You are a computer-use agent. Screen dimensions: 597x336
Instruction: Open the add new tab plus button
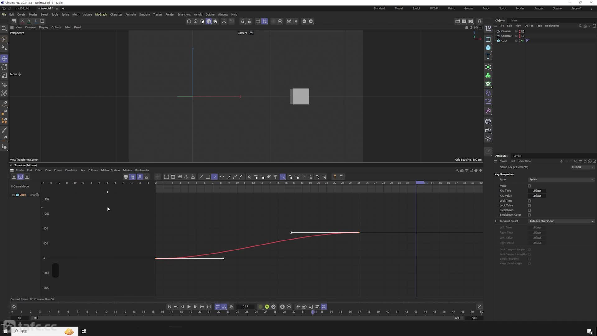(x=63, y=9)
